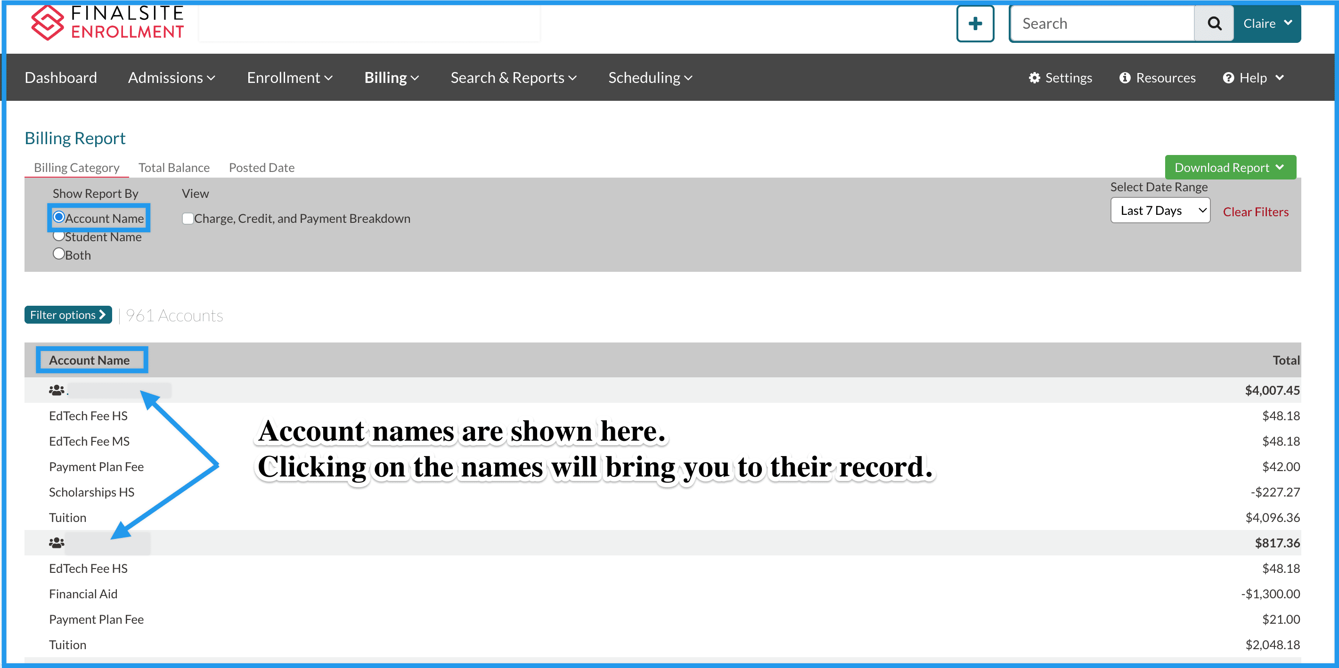Click into the Search input field
The height and width of the screenshot is (668, 1339).
click(1102, 24)
